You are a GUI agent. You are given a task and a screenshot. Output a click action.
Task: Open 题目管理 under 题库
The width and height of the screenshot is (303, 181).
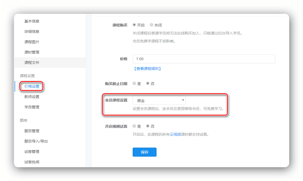32,131
